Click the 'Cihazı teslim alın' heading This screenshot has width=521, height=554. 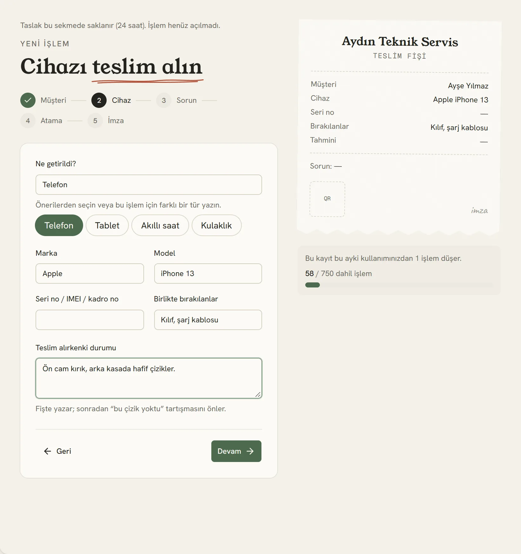click(x=111, y=67)
